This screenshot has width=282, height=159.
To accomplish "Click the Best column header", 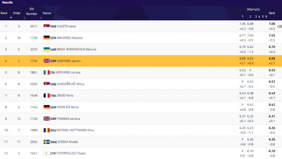I will pos(272,13).
